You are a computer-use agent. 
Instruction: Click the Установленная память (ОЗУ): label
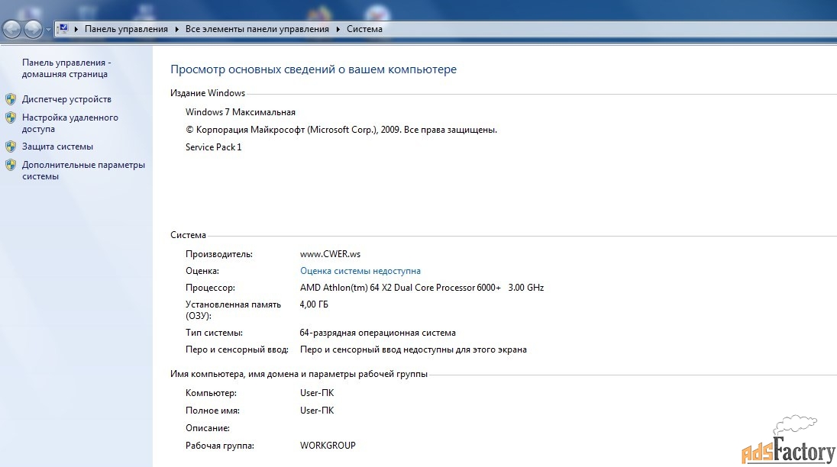click(233, 311)
